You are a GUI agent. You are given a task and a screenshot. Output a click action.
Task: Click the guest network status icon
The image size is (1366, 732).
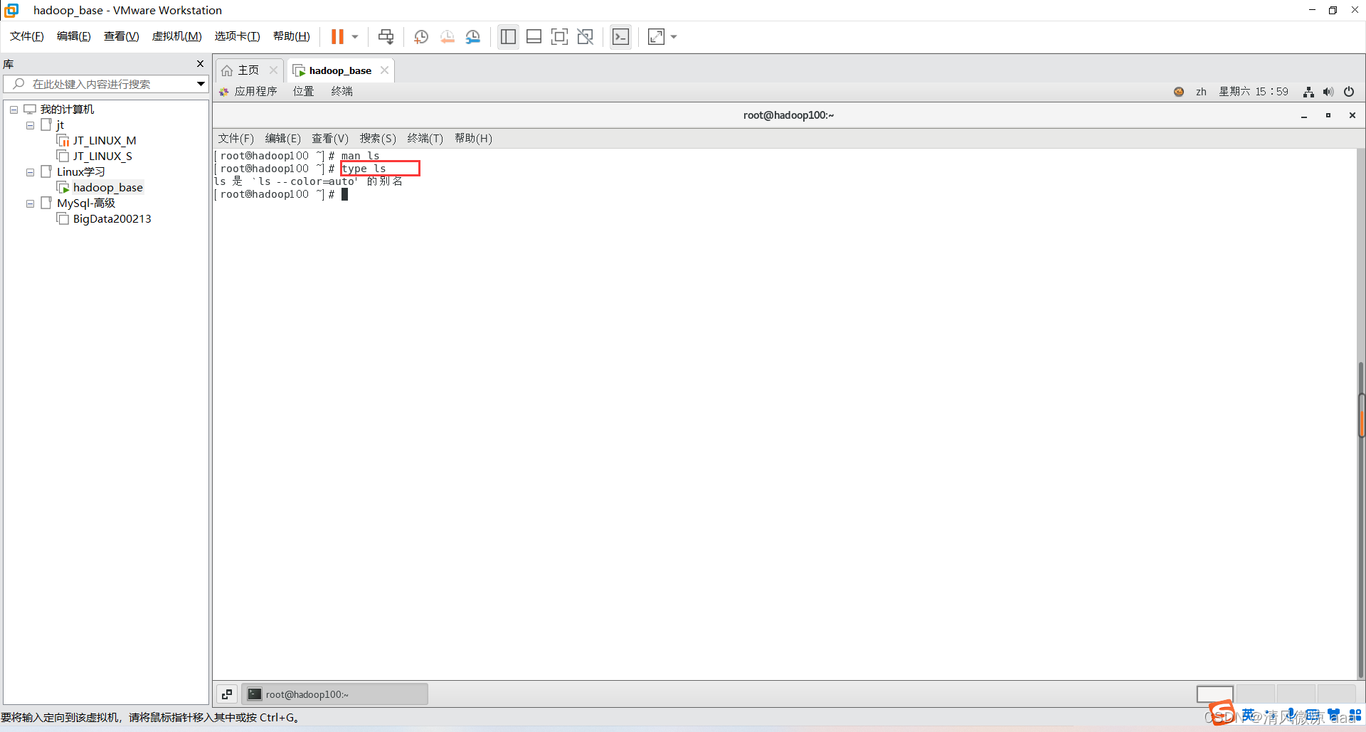(1308, 92)
